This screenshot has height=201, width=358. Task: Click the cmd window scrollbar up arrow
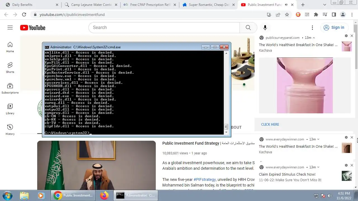pos(226,53)
